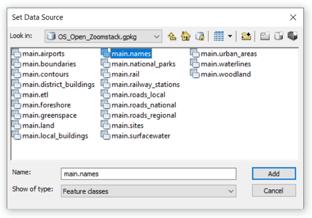Click icon beside main.foreshore

[x=16, y=105]
